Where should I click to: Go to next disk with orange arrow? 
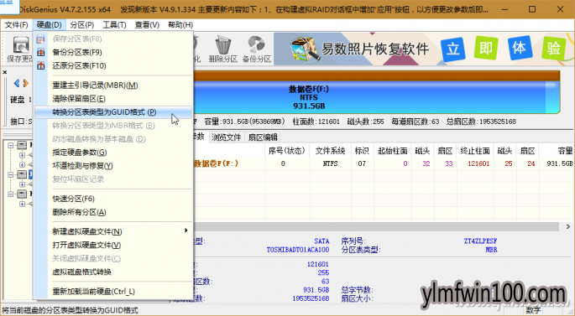click(x=26, y=84)
